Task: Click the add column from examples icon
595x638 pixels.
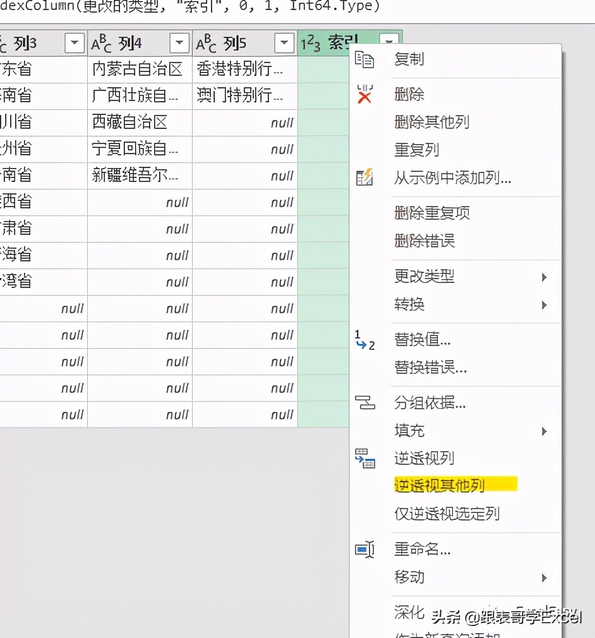Action: (364, 177)
